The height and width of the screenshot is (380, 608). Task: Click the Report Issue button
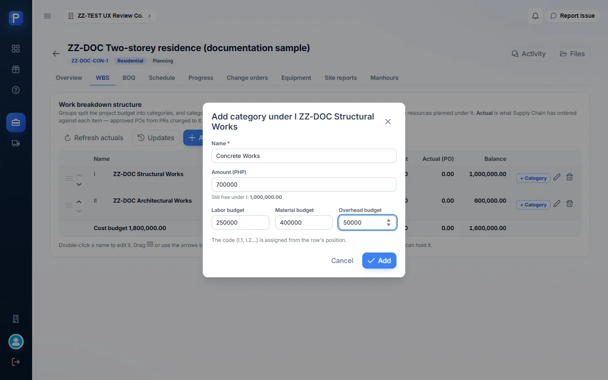573,16
